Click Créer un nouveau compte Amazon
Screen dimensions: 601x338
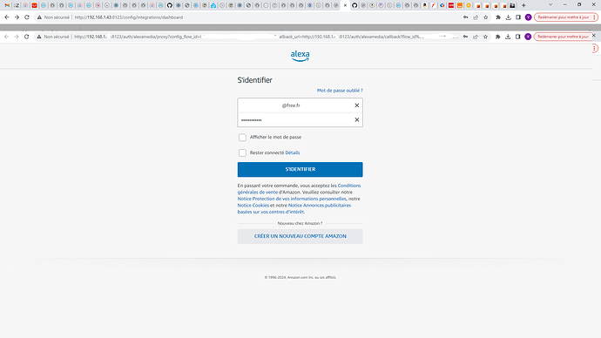point(300,236)
